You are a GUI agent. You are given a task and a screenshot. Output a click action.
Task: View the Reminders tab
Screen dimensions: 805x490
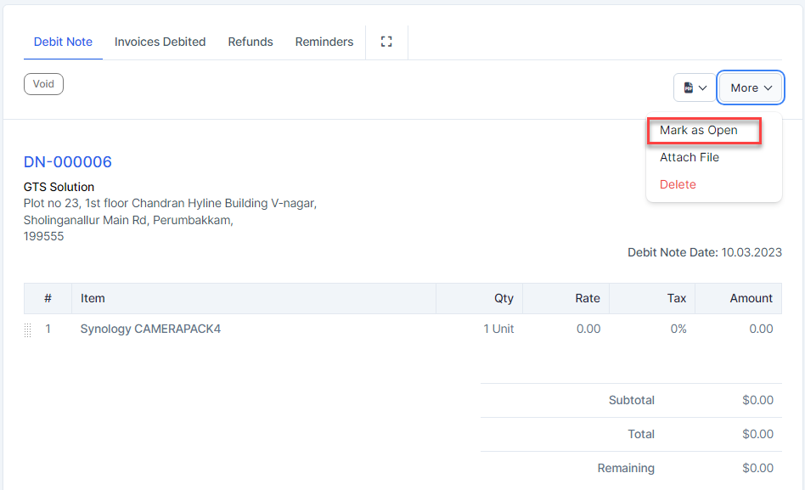(x=324, y=42)
